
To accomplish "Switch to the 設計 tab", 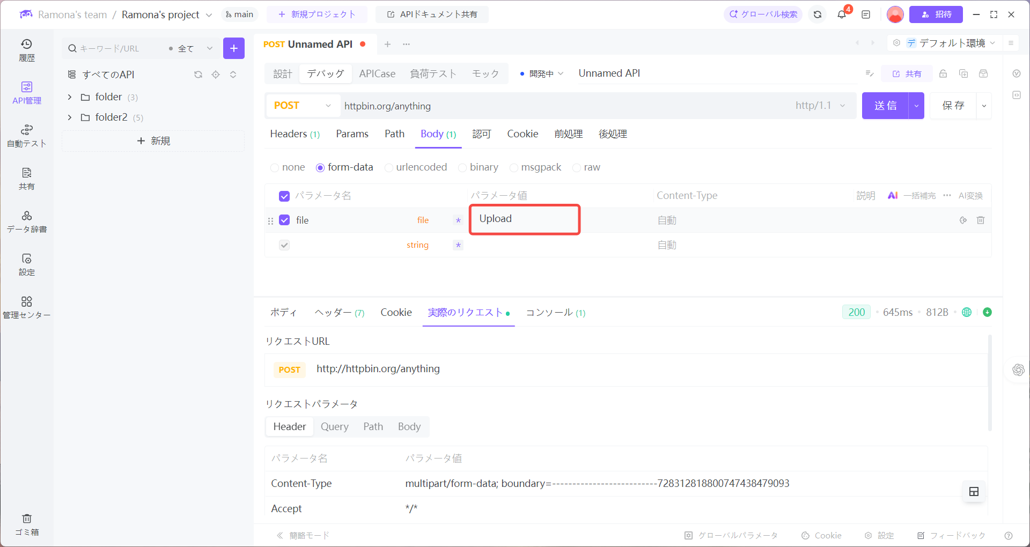I will click(283, 73).
